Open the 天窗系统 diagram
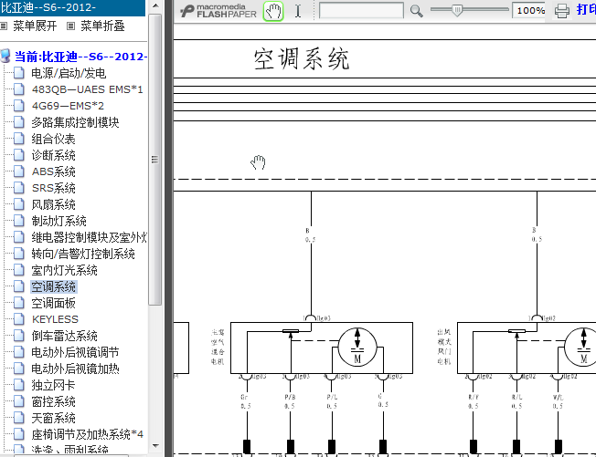The height and width of the screenshot is (457, 596). pyautogui.click(x=53, y=418)
